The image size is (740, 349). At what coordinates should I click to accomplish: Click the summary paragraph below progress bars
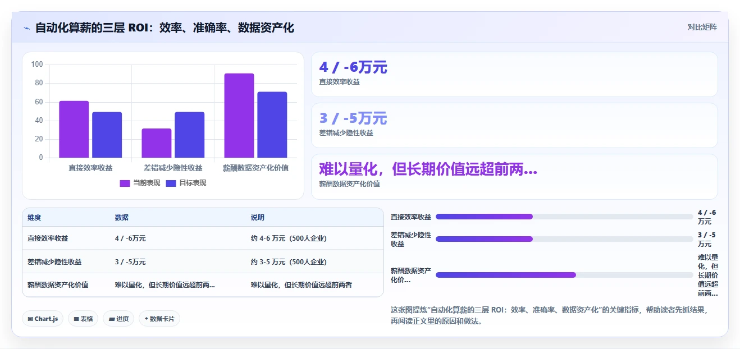[x=549, y=316]
